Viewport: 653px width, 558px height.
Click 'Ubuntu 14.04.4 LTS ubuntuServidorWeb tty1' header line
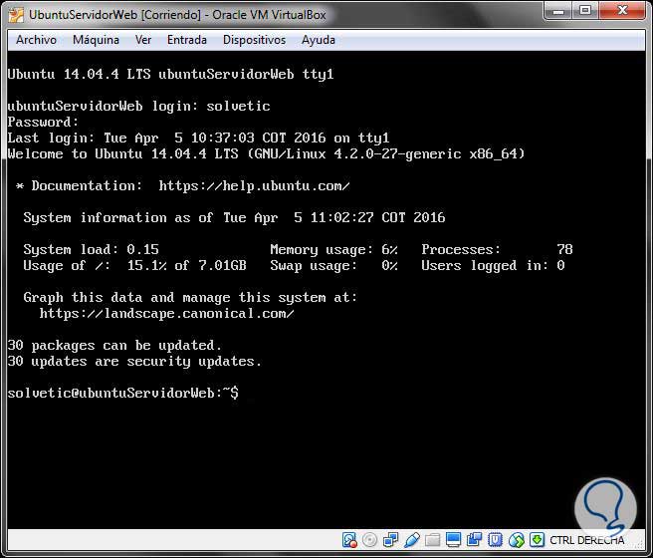[171, 74]
